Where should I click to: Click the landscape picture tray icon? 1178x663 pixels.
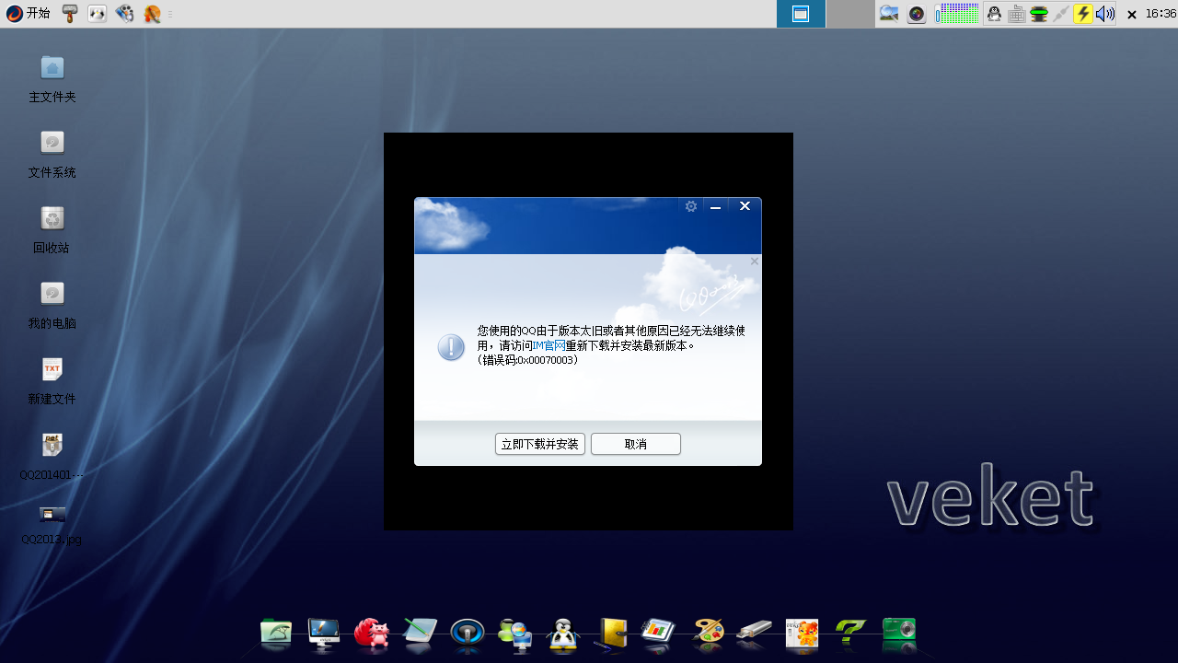[x=889, y=14]
